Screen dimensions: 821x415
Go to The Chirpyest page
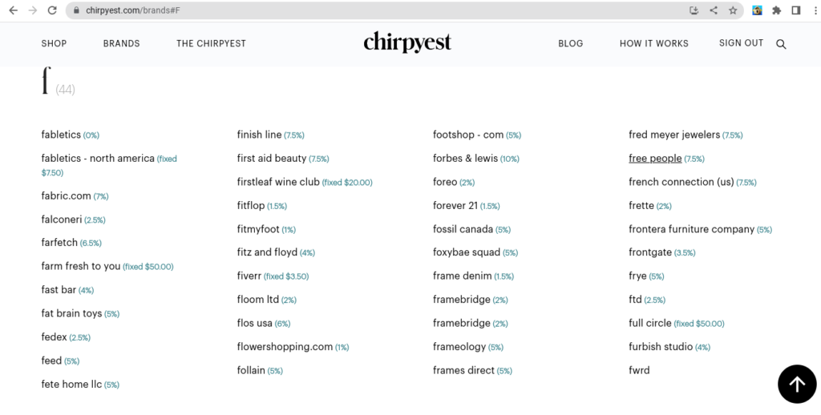(211, 43)
